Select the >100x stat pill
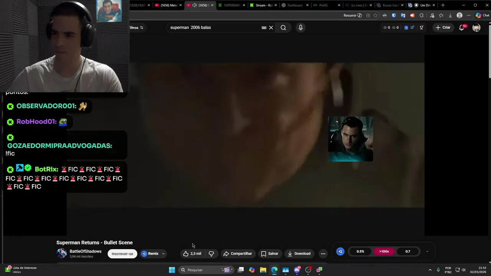The width and height of the screenshot is (491, 276). (384, 251)
